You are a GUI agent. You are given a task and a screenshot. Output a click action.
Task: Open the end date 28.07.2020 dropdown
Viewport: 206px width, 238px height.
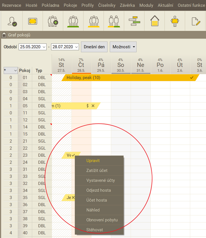pyautogui.click(x=76, y=47)
